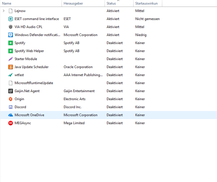Click the Gaijin.Net Agent icon

pos(11,91)
